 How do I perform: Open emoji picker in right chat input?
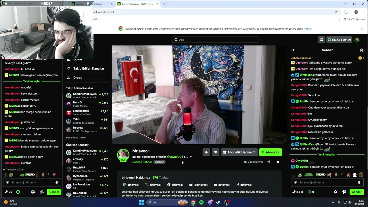coord(359,183)
